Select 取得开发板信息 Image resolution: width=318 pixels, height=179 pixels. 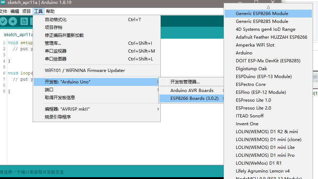tap(97, 97)
